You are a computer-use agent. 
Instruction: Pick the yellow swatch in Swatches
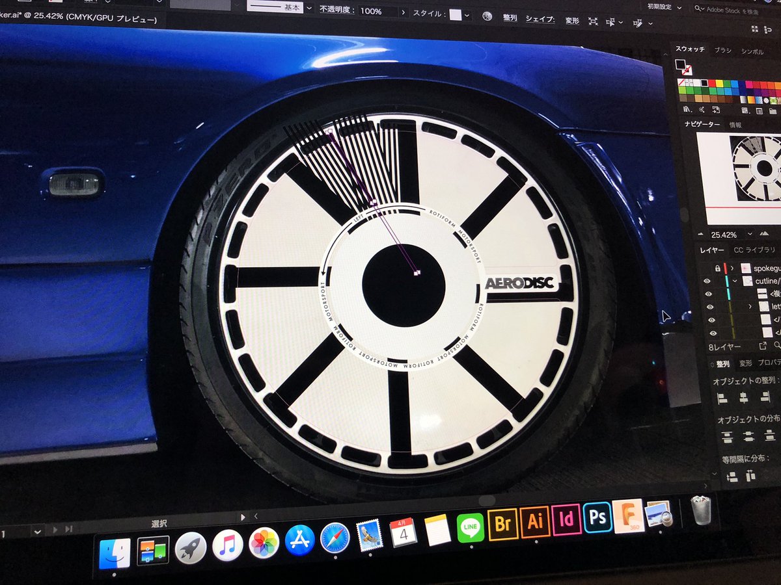click(719, 83)
